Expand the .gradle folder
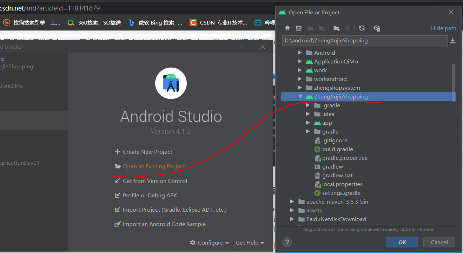 [308, 105]
